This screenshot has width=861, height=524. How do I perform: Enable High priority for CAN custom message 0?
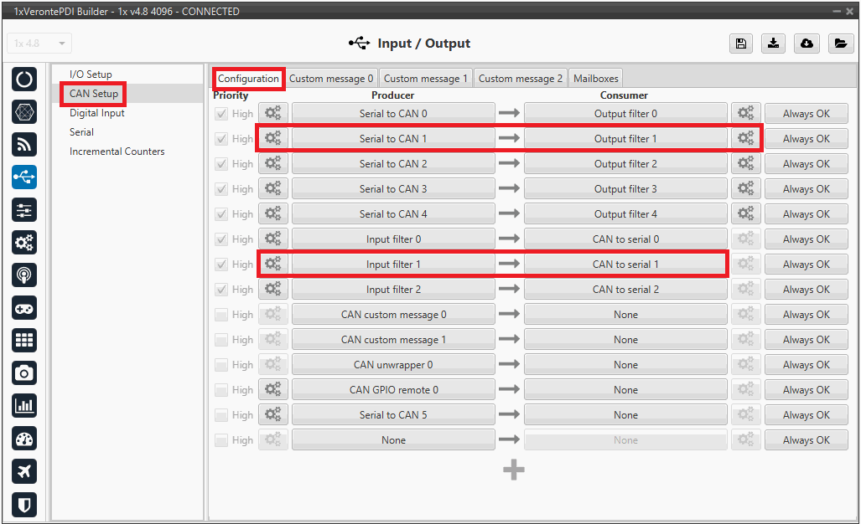(221, 315)
